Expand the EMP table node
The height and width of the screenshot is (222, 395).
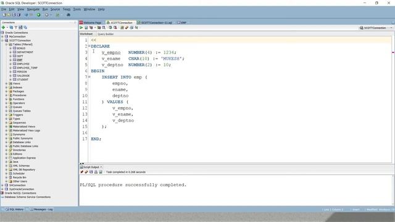point(10,60)
